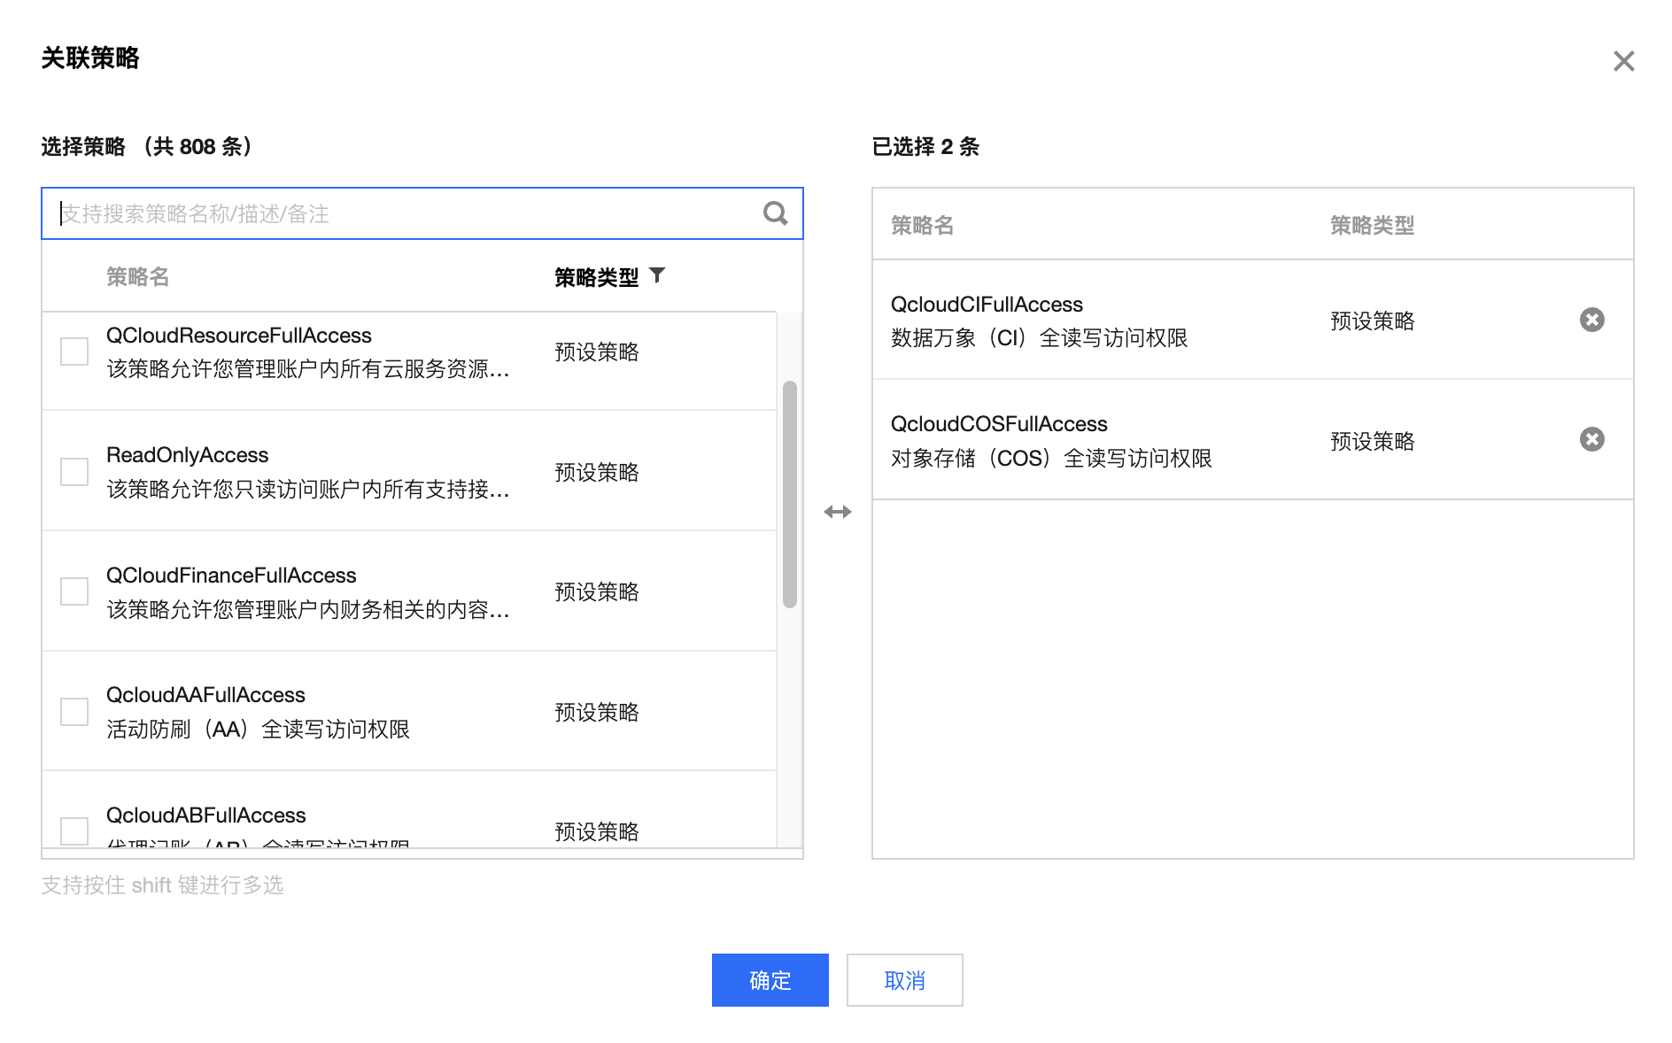Viewport: 1672px width, 1043px height.
Task: Open the policy type filter funnel
Action: 657,275
